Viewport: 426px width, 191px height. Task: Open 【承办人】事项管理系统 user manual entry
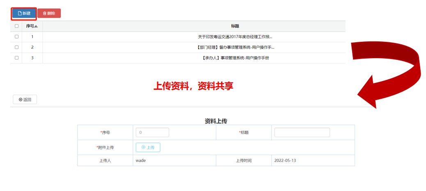click(236, 58)
